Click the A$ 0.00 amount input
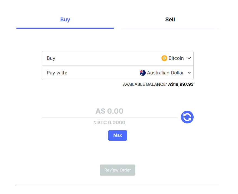 click(109, 111)
